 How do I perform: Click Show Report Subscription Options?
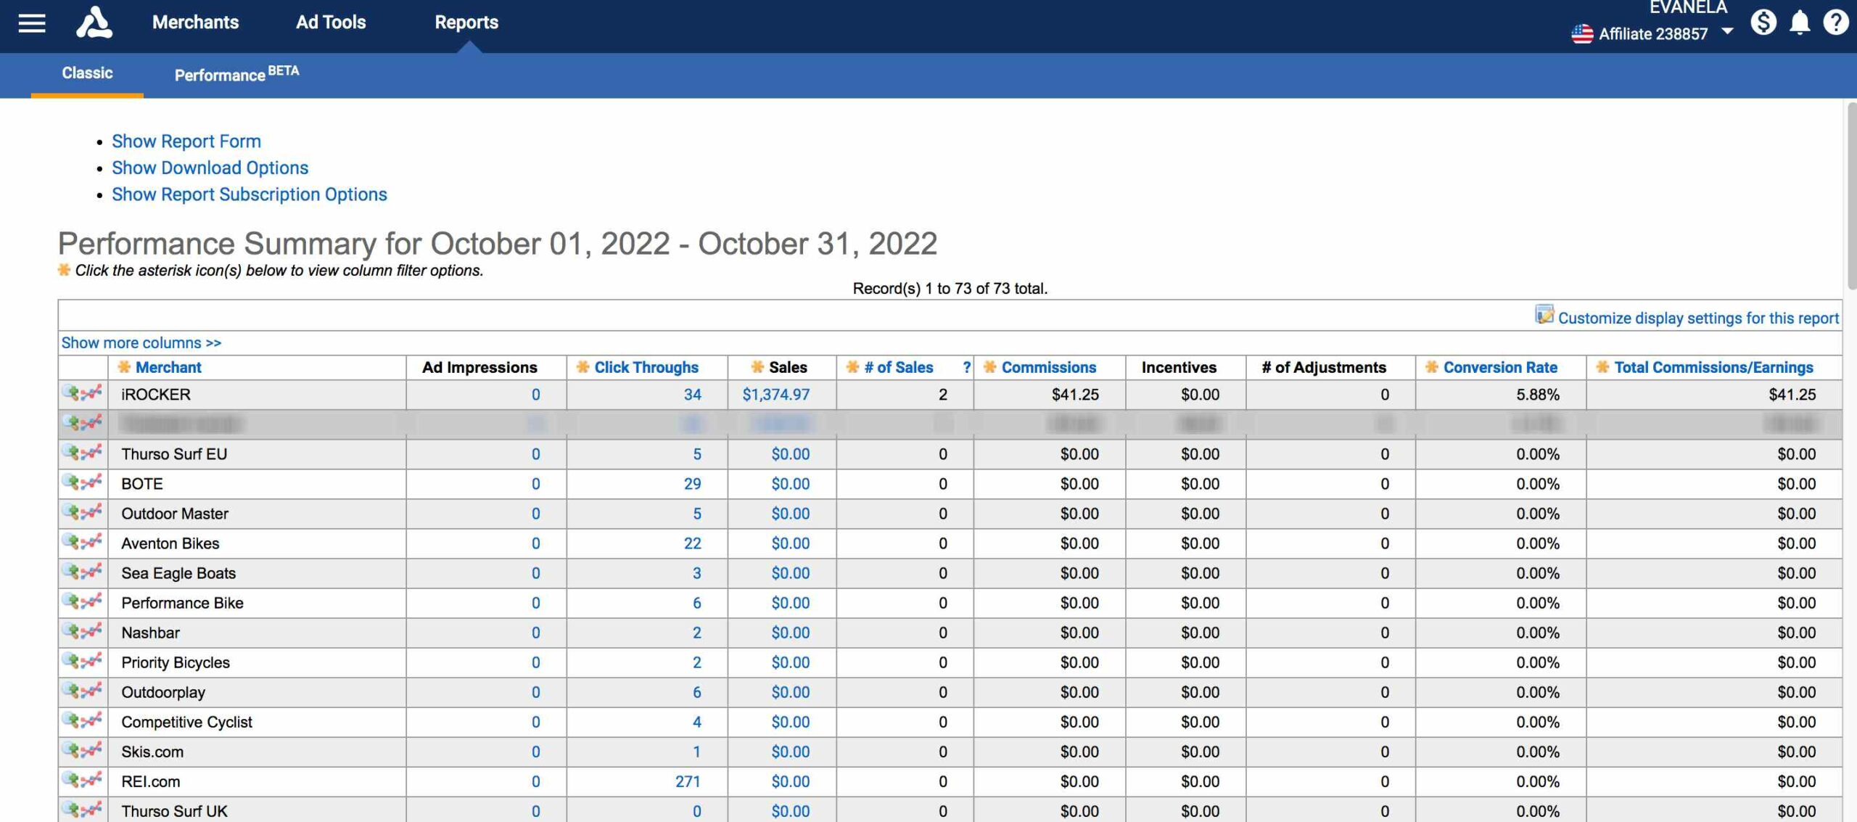[x=250, y=194]
